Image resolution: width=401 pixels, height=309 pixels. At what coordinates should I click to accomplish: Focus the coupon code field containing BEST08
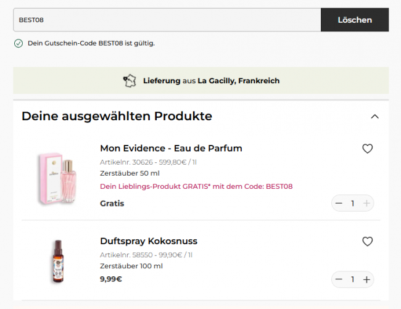[167, 20]
